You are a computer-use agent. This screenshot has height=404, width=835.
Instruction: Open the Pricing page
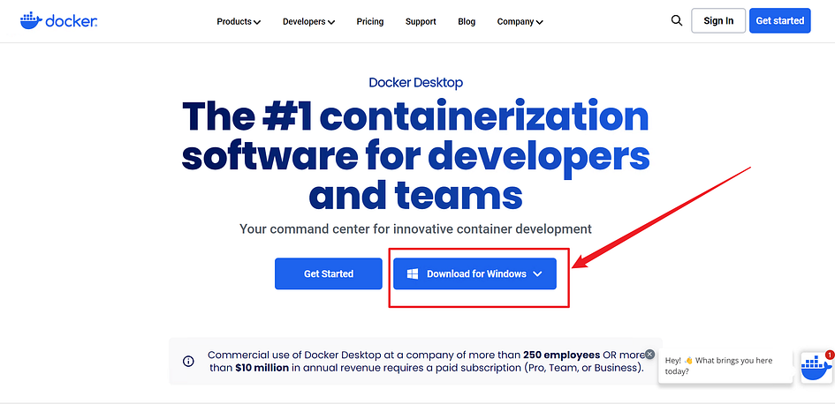370,22
